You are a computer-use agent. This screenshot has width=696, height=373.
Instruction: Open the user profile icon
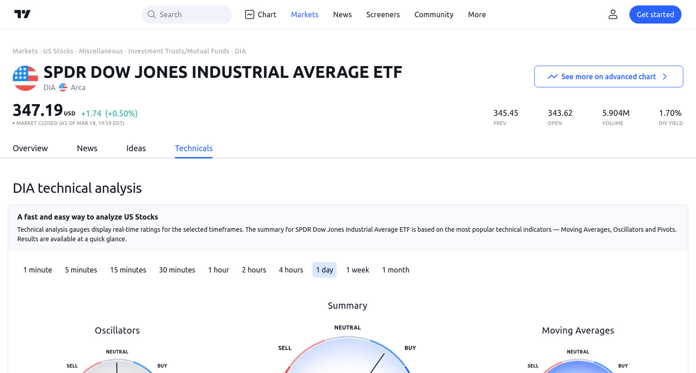[613, 14]
